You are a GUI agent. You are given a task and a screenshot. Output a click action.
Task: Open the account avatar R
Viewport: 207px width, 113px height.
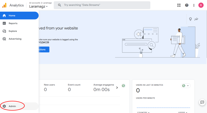click(x=201, y=5)
